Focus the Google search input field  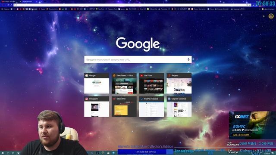pos(138,59)
